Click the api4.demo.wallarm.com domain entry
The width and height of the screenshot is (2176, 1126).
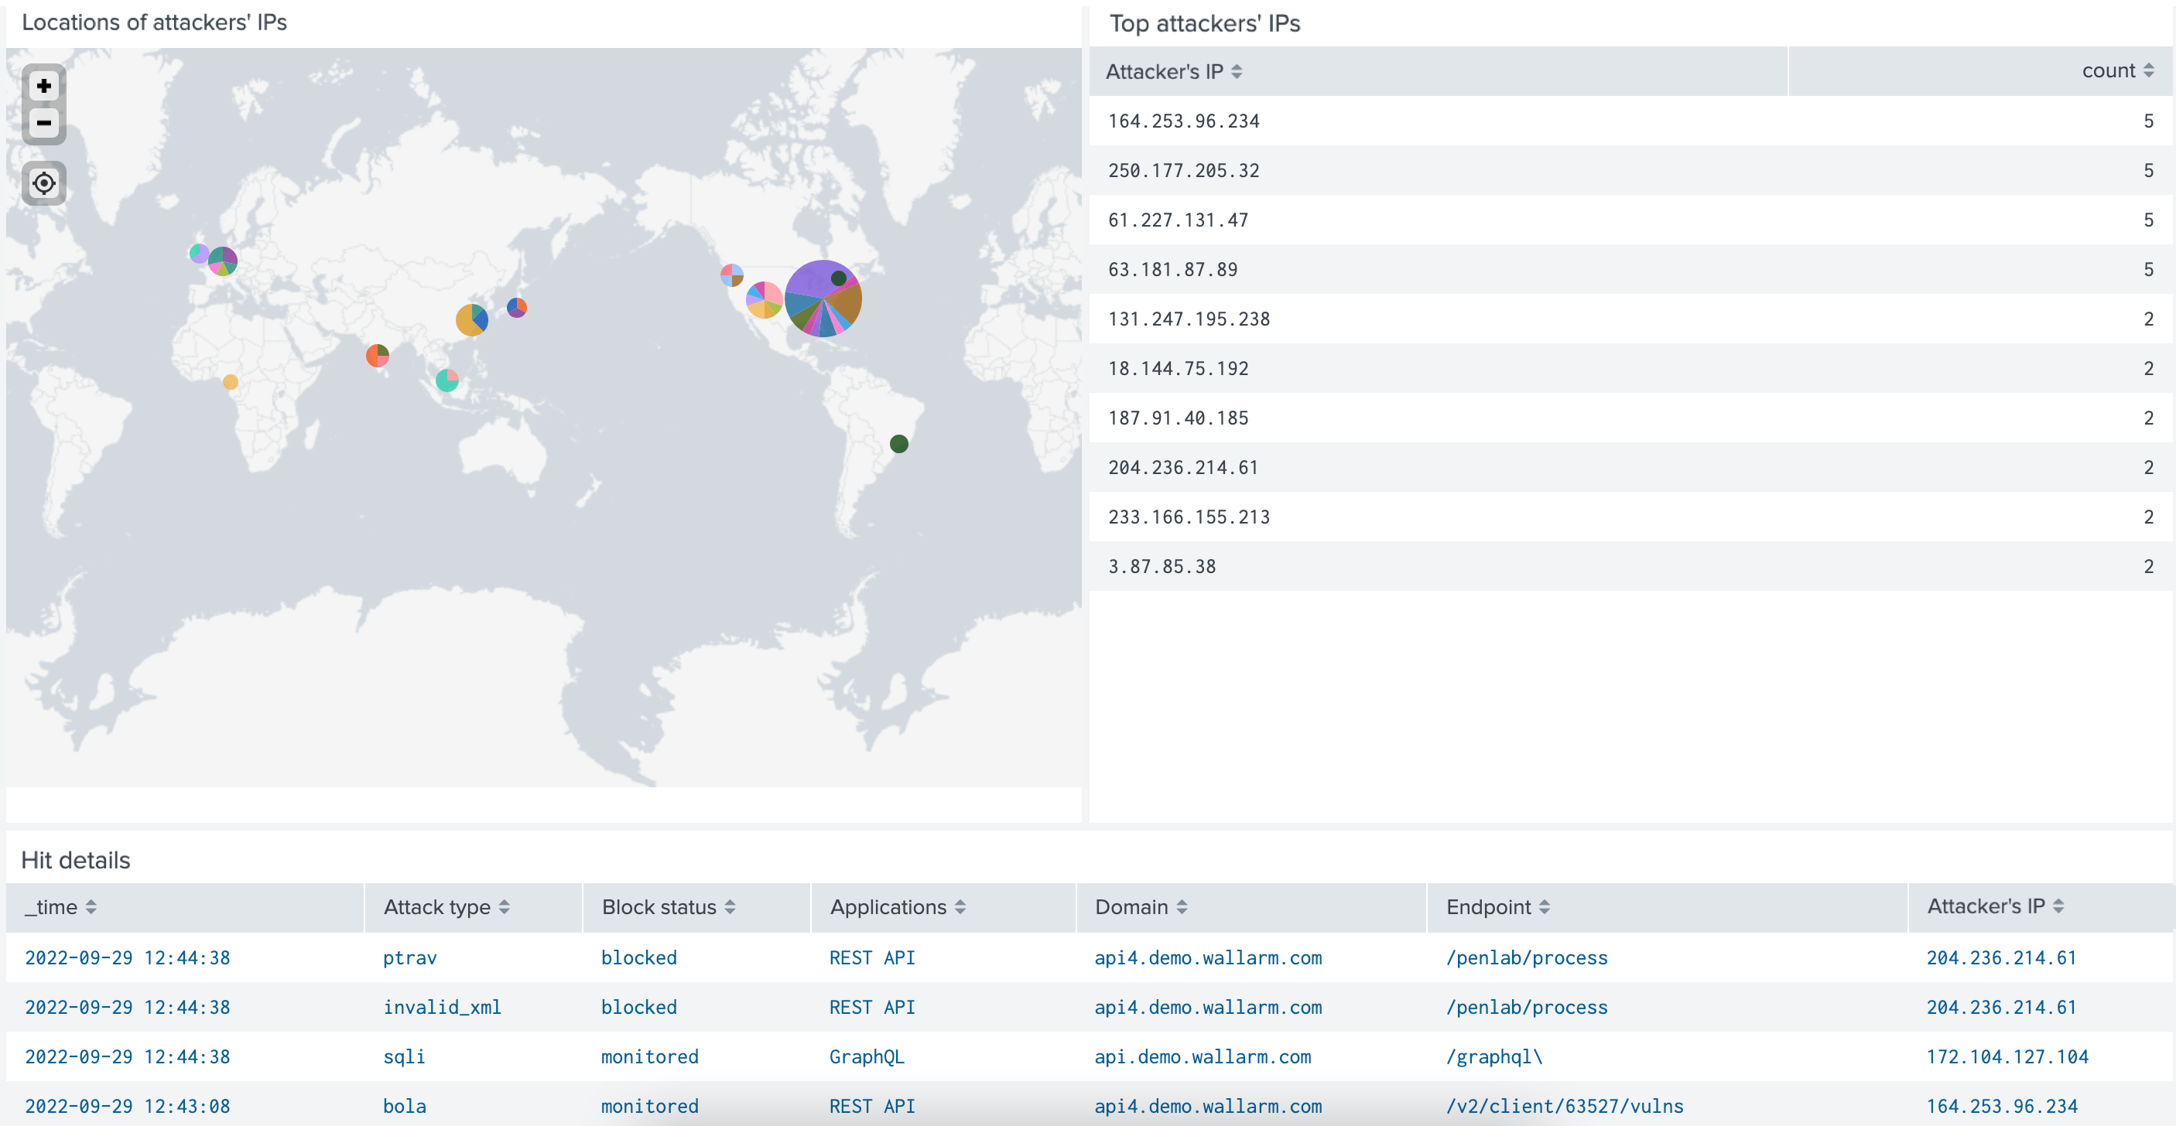coord(1207,957)
